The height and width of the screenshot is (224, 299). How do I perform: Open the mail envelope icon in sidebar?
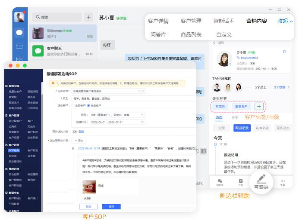coord(19,46)
